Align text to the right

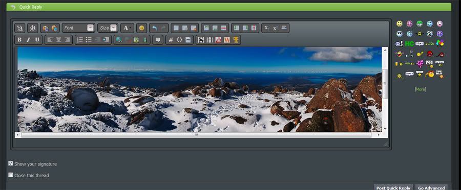67,40
